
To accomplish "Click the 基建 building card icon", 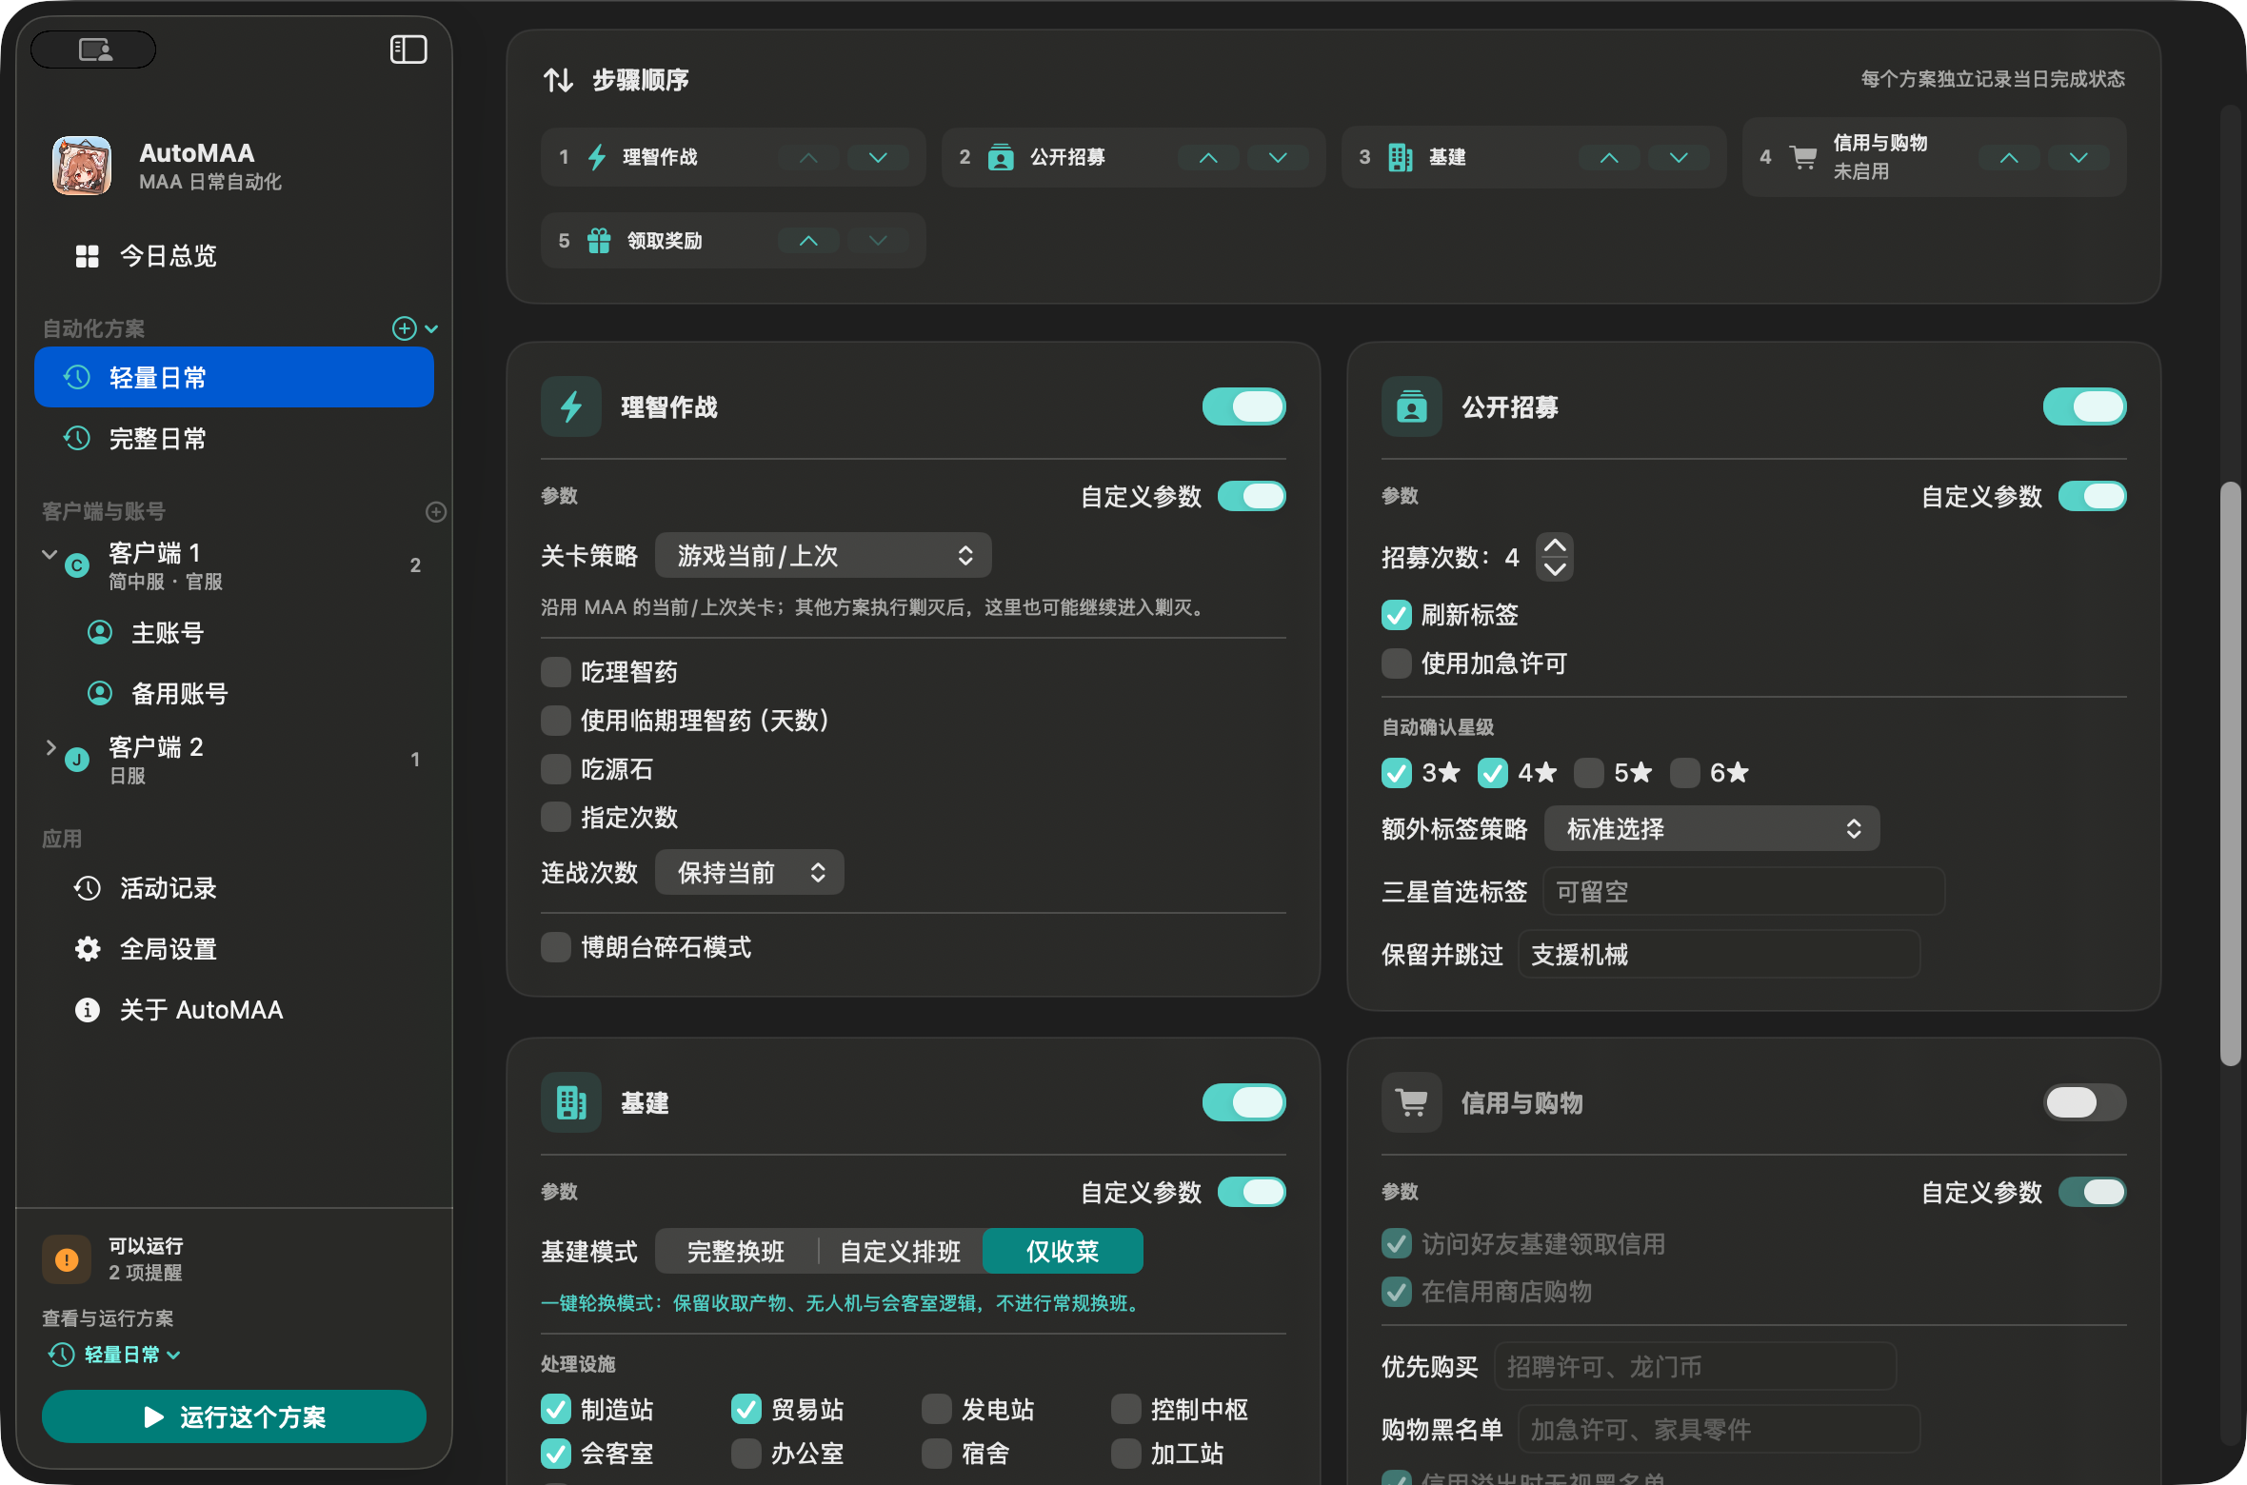I will click(x=571, y=1103).
